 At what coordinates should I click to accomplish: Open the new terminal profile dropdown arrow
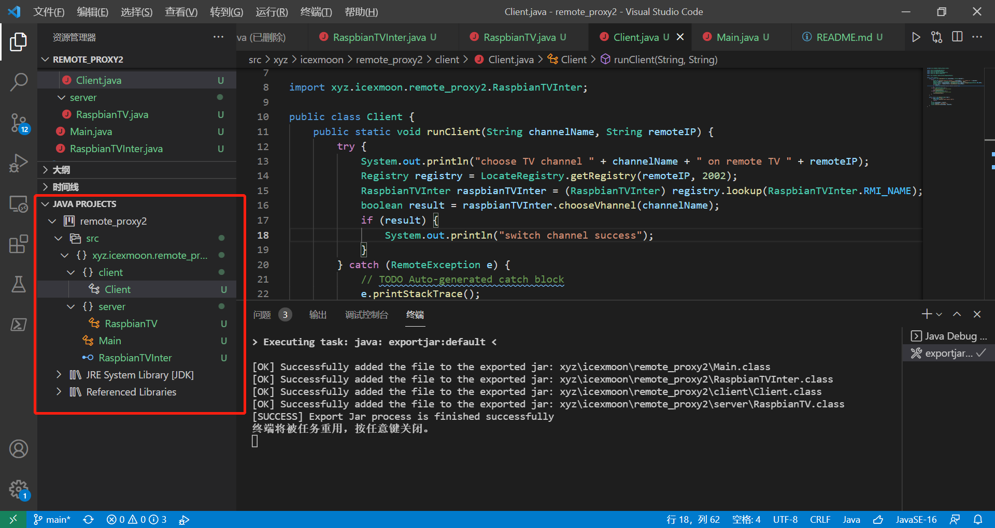(939, 314)
